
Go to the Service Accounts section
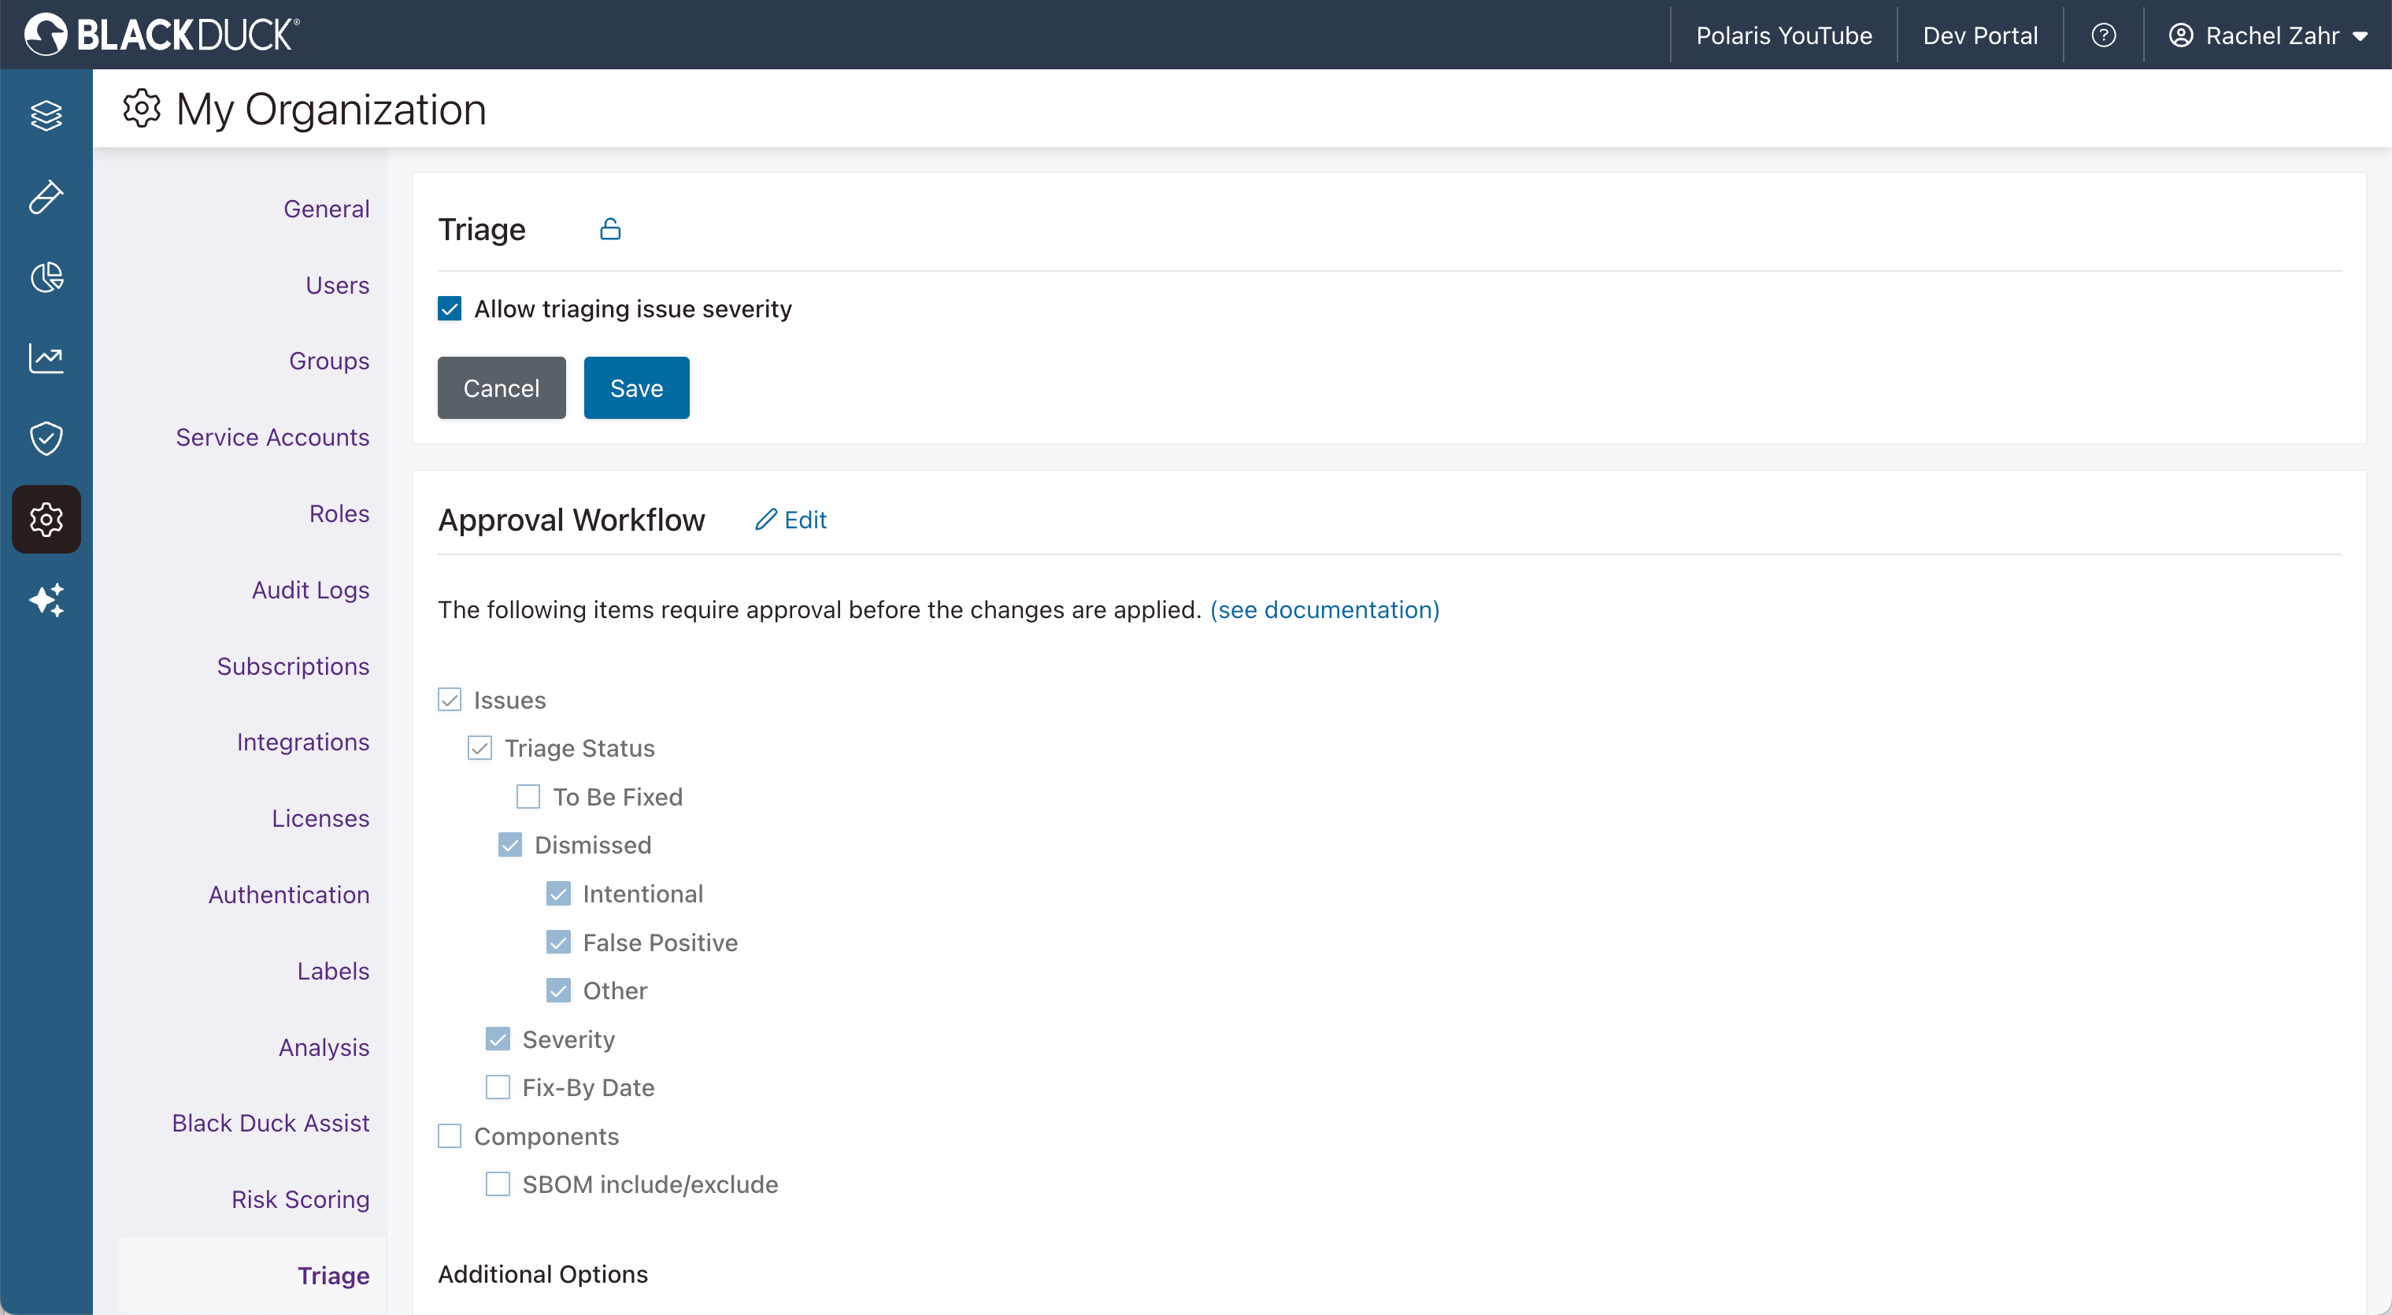point(272,436)
